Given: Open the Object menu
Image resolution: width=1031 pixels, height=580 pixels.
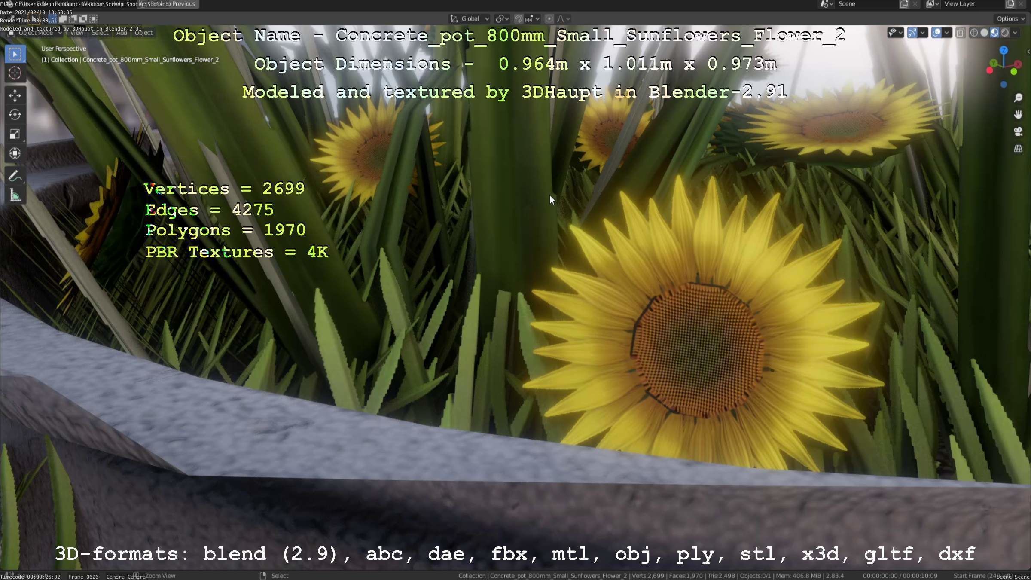Looking at the screenshot, I should pos(143,33).
